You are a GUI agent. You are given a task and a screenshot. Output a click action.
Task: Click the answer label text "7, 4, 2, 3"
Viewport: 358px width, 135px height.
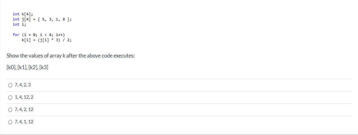point(23,85)
